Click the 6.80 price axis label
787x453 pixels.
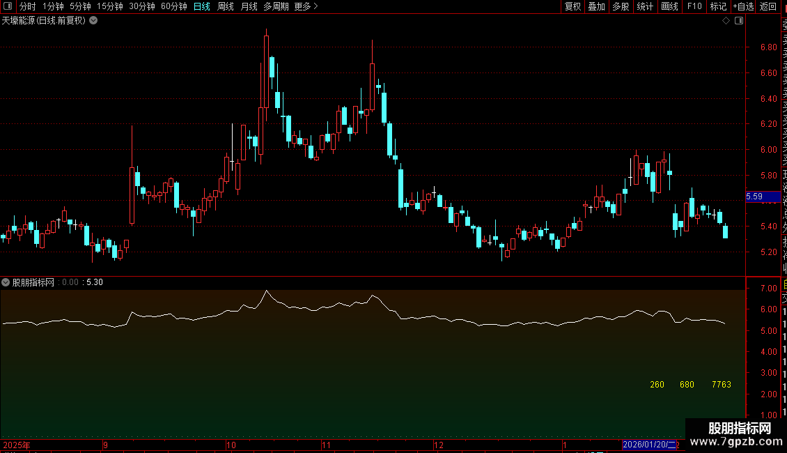pos(768,47)
